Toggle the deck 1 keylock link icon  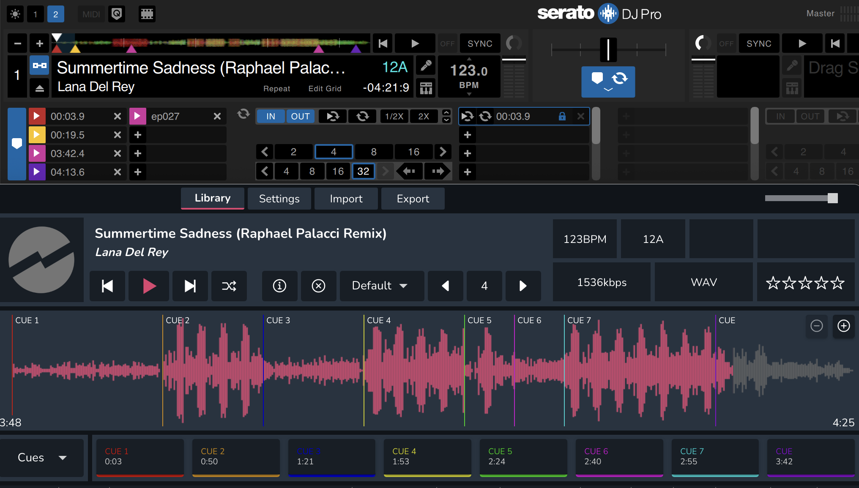coord(39,65)
